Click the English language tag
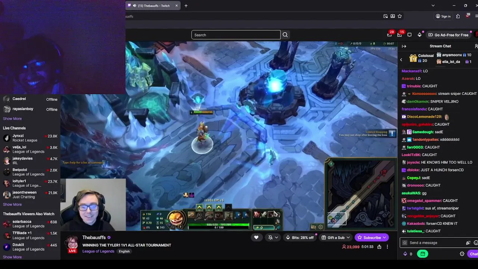The image size is (478, 269). click(x=124, y=251)
